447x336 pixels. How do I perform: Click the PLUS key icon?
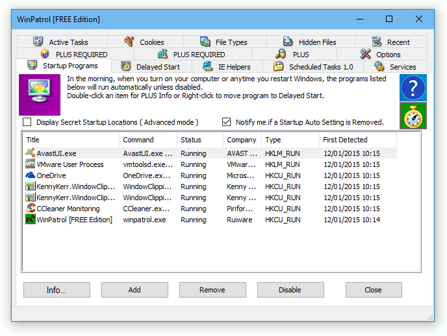[281, 54]
